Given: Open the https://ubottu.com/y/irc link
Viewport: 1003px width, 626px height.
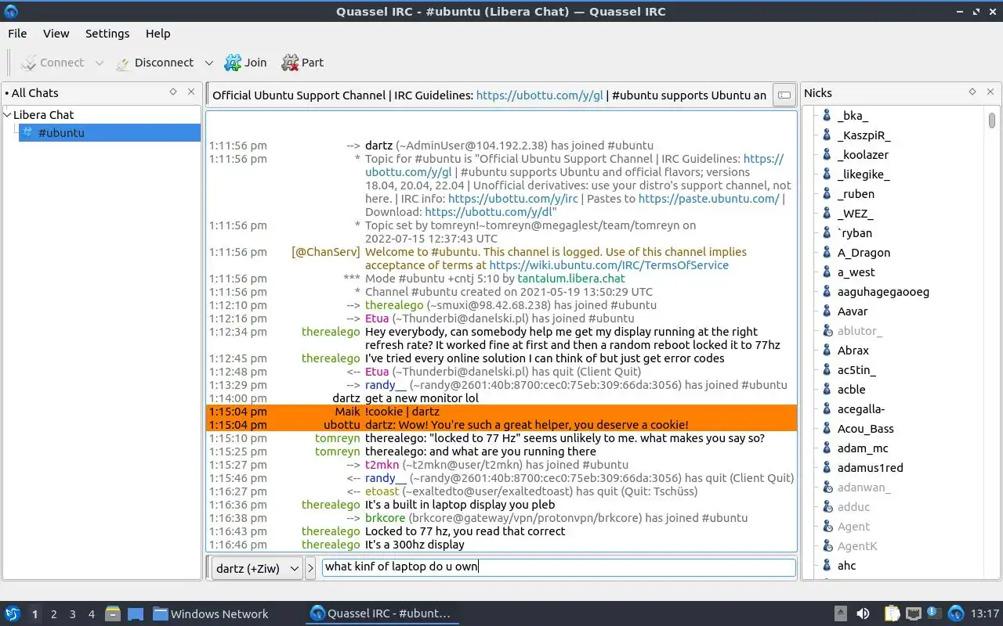Looking at the screenshot, I should (x=513, y=199).
